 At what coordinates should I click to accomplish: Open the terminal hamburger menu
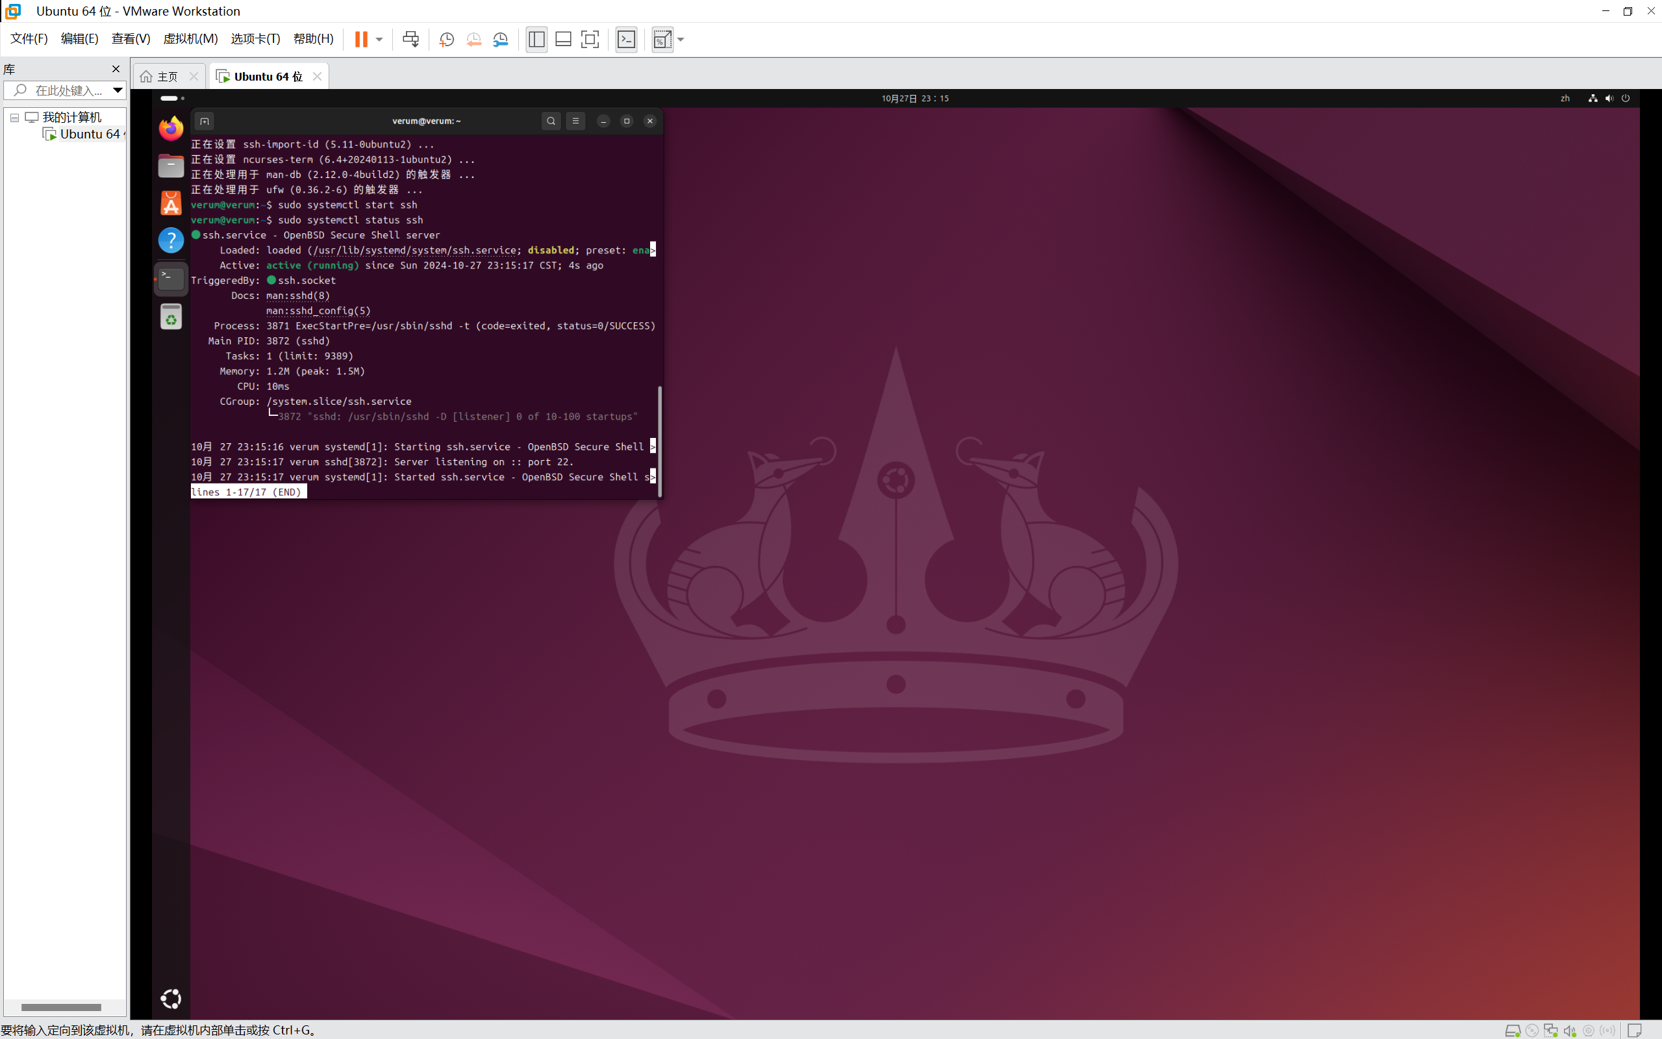click(x=575, y=121)
